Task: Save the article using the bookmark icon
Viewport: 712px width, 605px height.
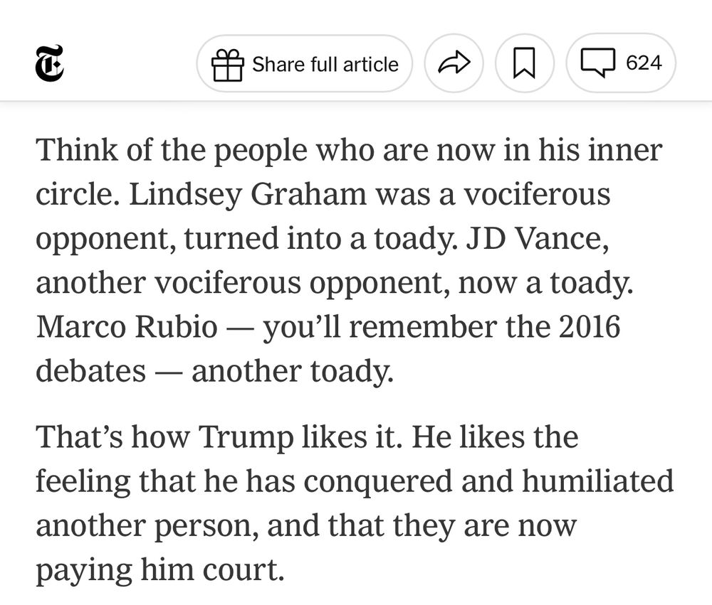Action: coord(525,63)
